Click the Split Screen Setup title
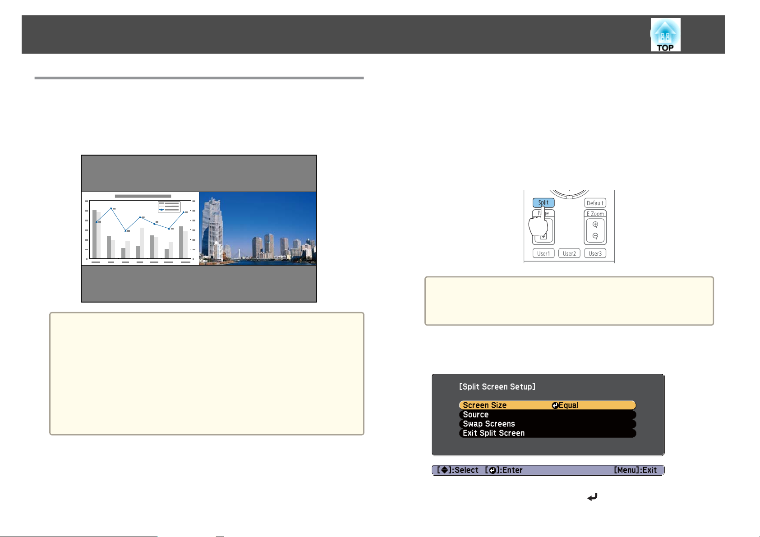The image size is (760, 537). (497, 386)
